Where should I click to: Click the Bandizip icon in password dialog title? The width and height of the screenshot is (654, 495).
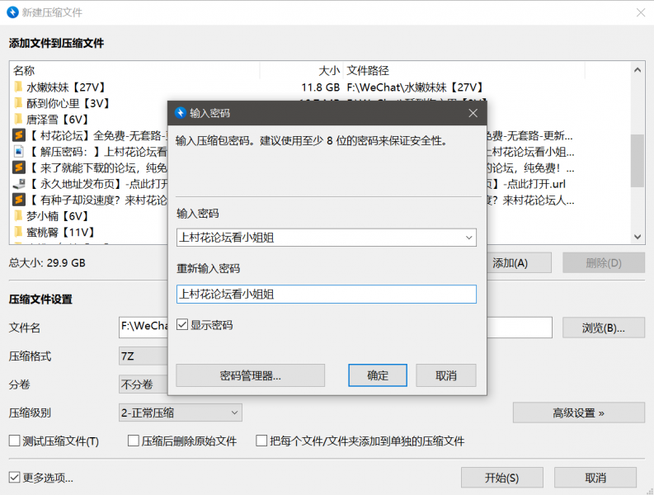coord(180,113)
